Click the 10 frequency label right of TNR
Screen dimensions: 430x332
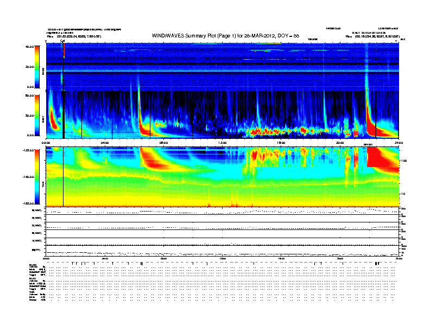coord(403,194)
